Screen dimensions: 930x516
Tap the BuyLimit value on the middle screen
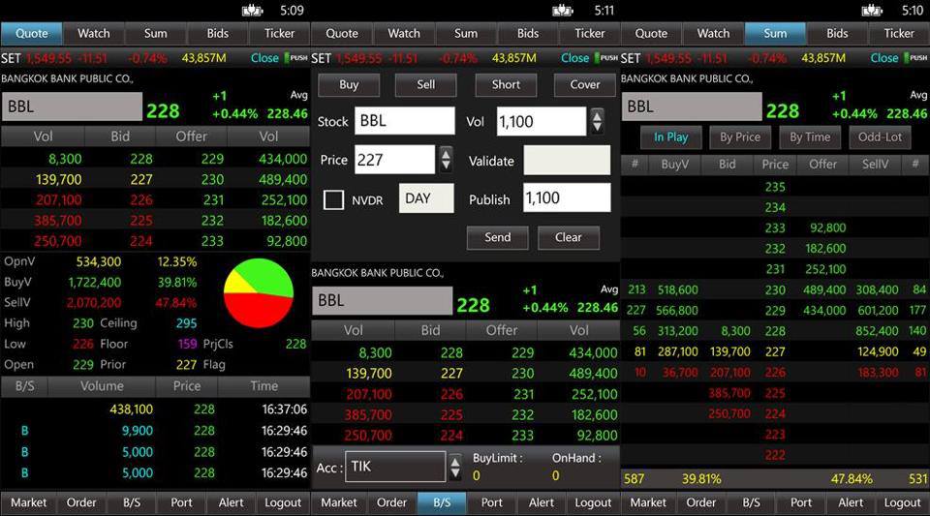(x=477, y=475)
